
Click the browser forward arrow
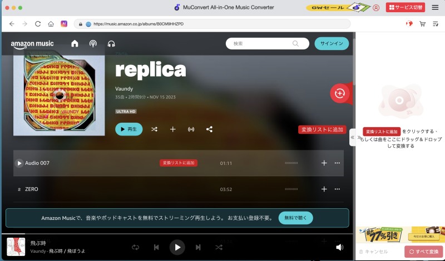click(x=24, y=24)
